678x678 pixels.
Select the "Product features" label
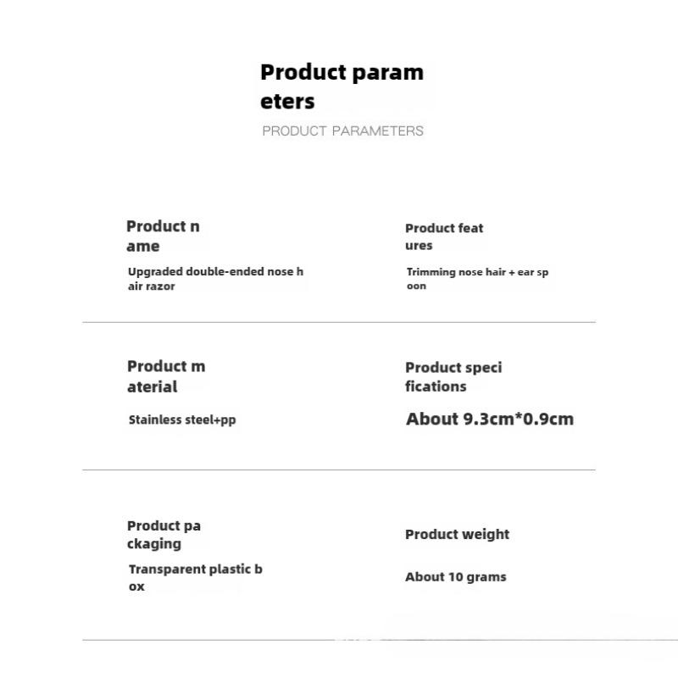point(444,236)
